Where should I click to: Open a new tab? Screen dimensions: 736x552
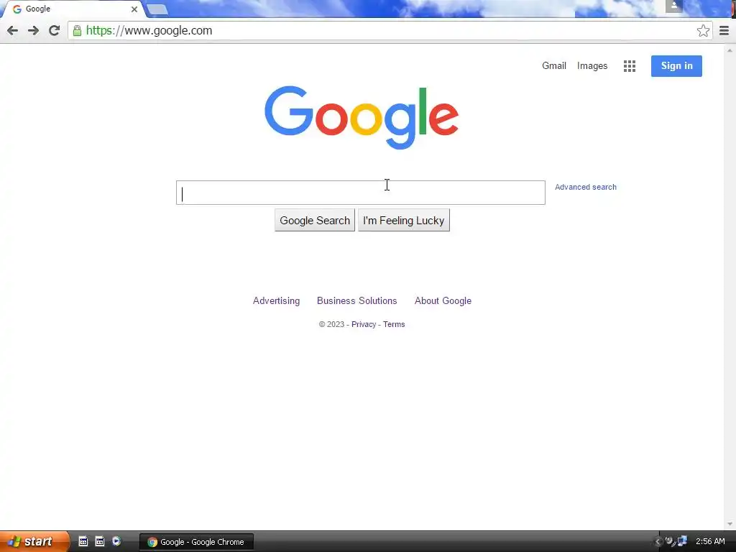[157, 9]
